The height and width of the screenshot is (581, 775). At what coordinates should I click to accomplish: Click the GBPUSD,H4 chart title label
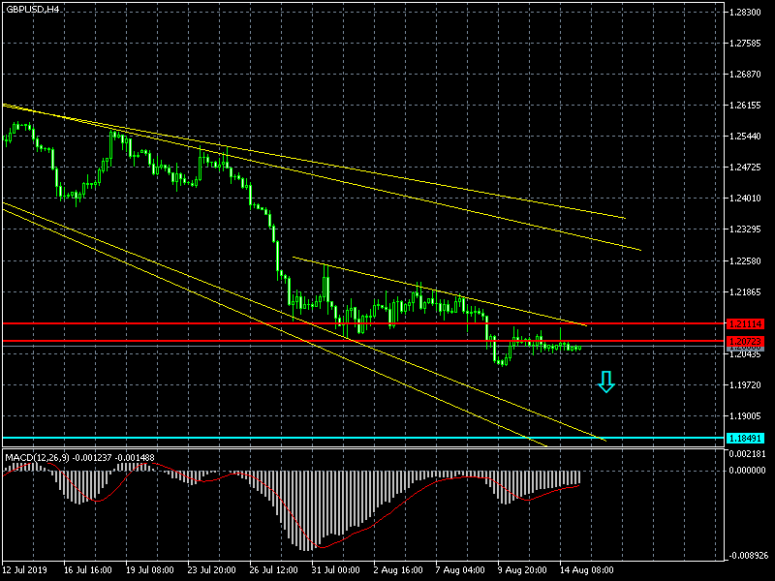click(x=33, y=9)
